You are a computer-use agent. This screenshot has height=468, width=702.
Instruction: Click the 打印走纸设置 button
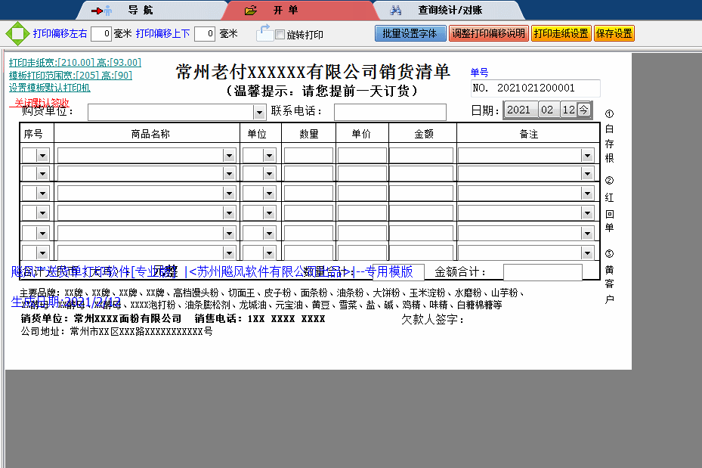pos(561,34)
